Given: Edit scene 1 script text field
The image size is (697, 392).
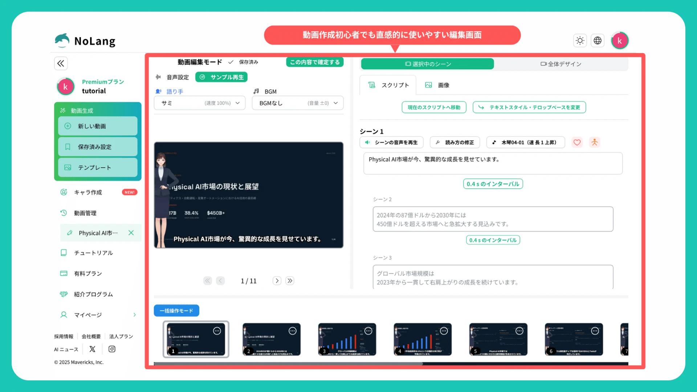Looking at the screenshot, I should coord(493,163).
